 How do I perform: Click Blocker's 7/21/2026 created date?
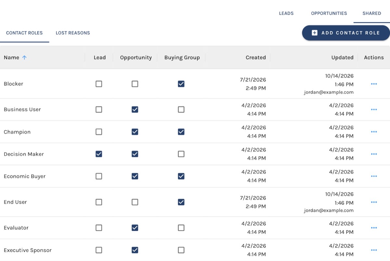253,79
